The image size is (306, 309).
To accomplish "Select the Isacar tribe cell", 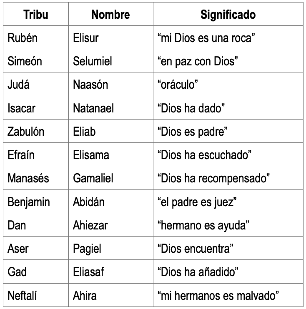I will [x=36, y=107].
